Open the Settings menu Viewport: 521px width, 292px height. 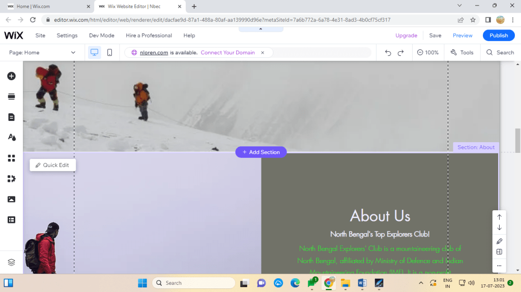[x=67, y=36]
